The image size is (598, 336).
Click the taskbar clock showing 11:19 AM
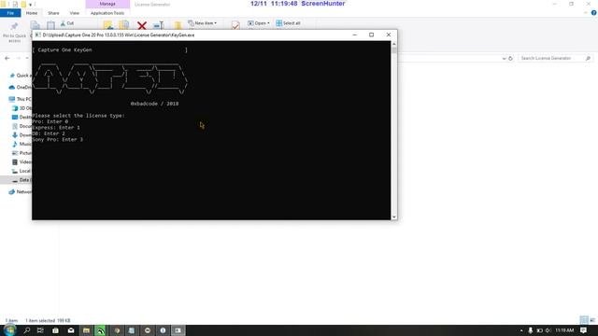(x=564, y=330)
